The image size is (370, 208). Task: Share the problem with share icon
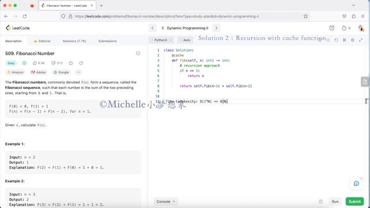(81, 63)
